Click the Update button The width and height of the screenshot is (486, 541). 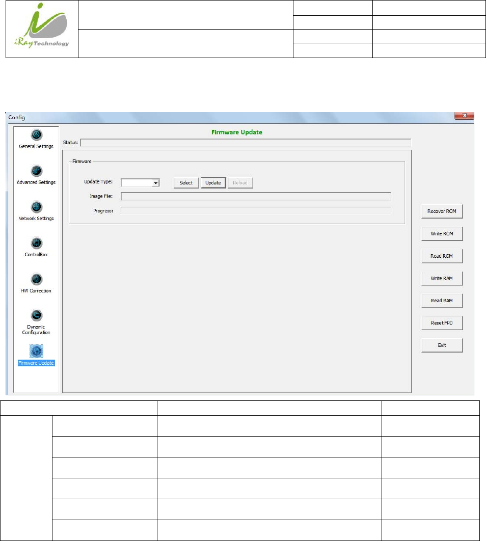213,183
